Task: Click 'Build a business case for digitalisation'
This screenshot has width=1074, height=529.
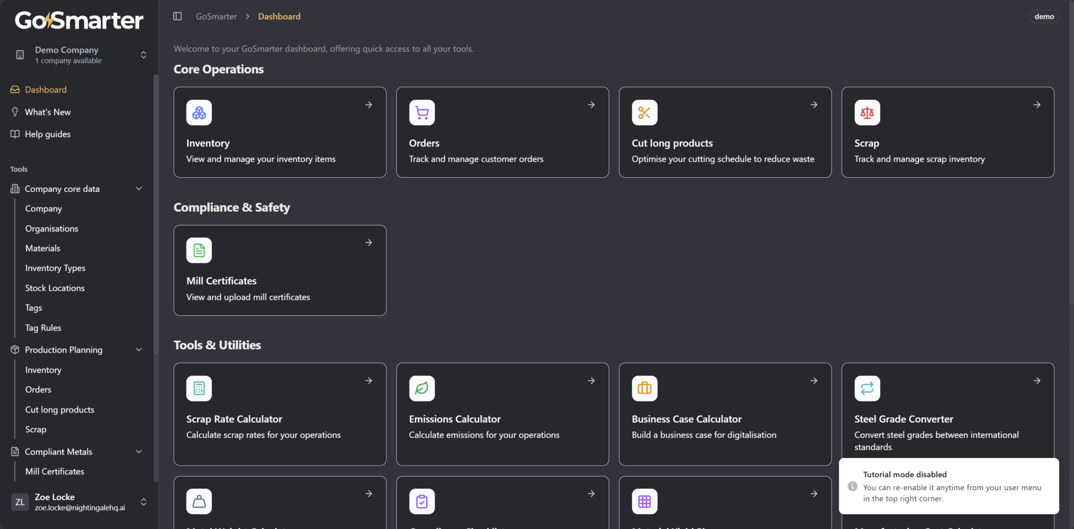Action: [704, 435]
